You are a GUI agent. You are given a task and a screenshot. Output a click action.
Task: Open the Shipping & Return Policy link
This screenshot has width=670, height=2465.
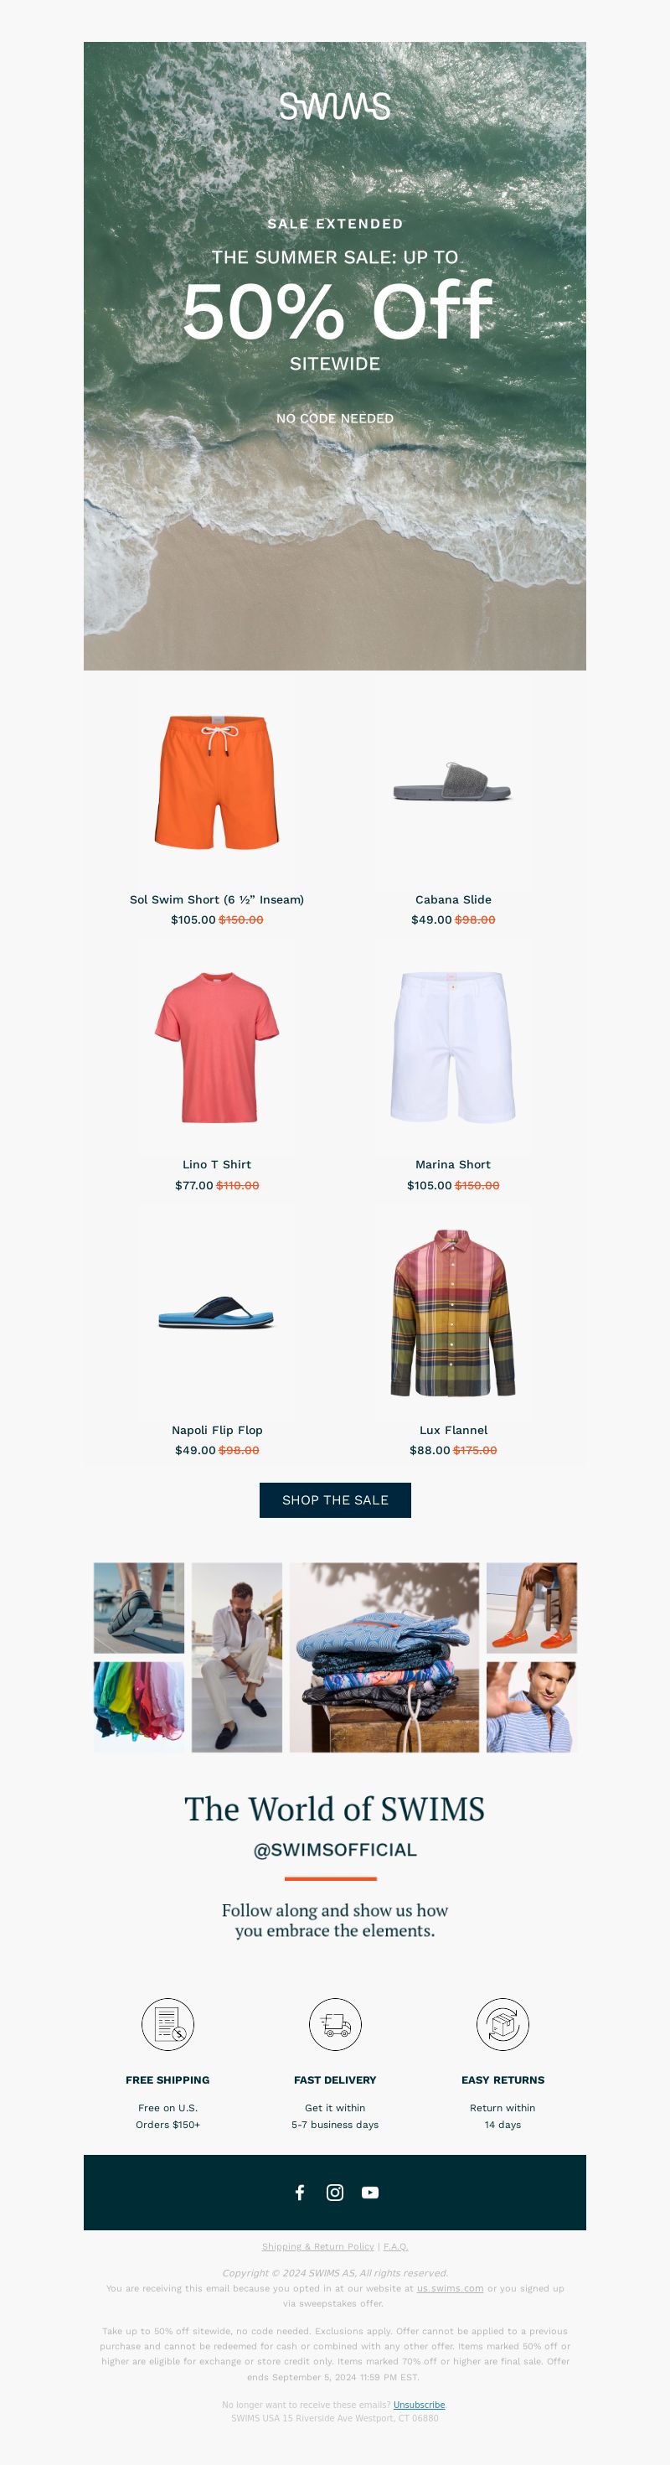coord(317,2246)
